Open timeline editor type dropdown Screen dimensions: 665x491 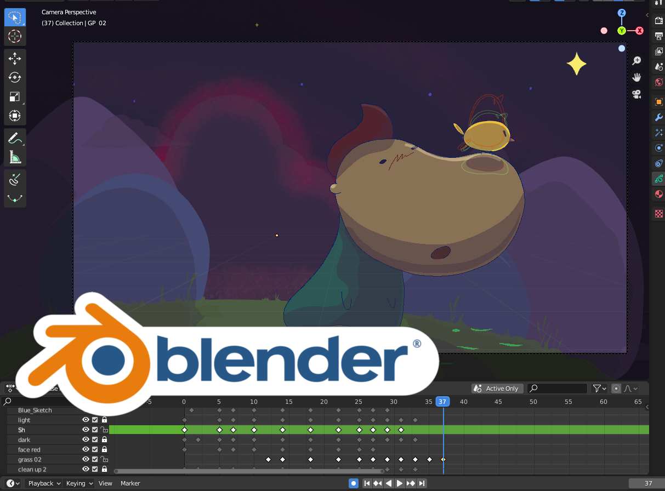[13, 483]
